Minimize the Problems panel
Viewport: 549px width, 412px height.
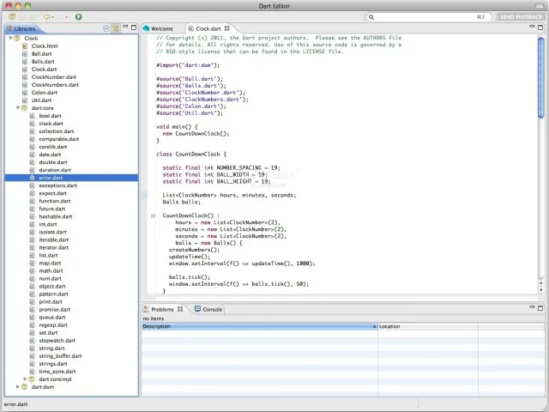(532, 307)
